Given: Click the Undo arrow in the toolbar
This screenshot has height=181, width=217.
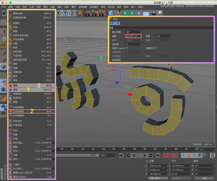Looking at the screenshot, I should pyautogui.click(x=5, y=13).
